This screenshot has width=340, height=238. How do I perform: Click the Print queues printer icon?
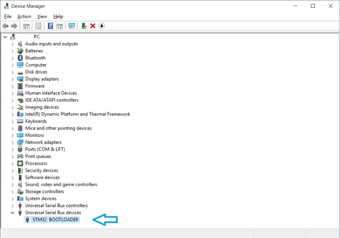tap(20, 156)
